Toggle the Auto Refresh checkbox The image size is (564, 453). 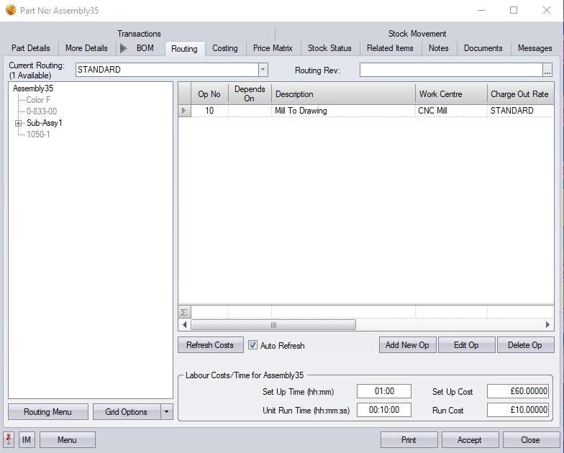point(253,345)
